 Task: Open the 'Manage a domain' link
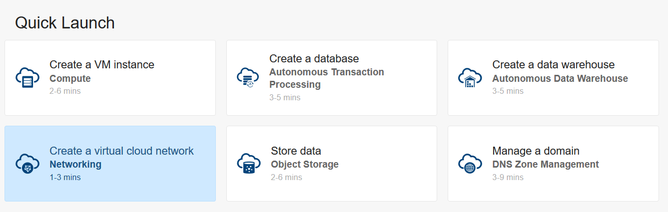coord(536,151)
